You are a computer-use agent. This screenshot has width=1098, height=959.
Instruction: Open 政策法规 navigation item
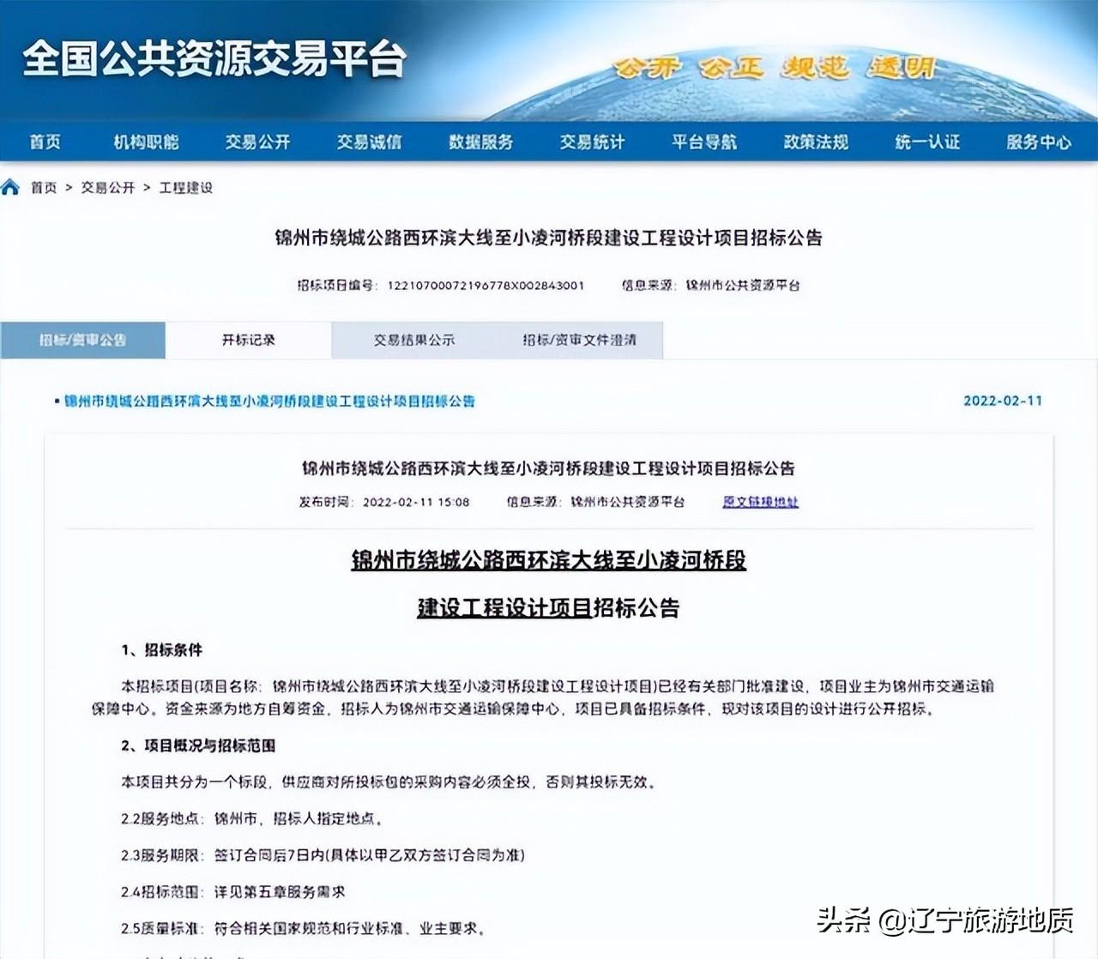click(816, 142)
